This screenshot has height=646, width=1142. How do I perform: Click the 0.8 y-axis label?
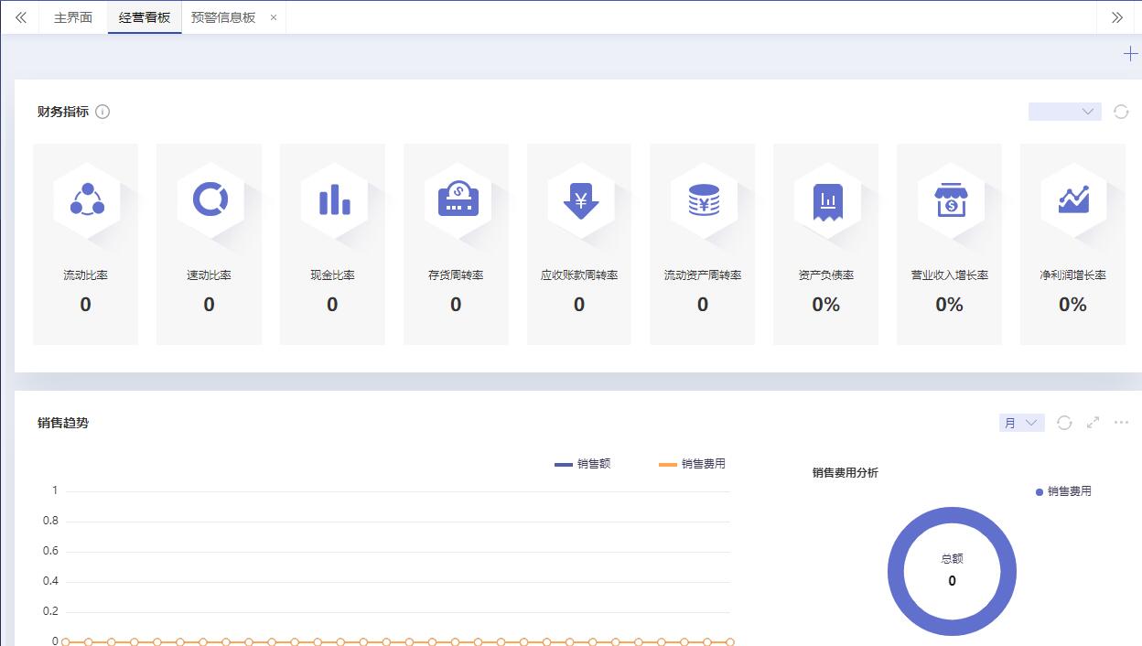[x=50, y=521]
